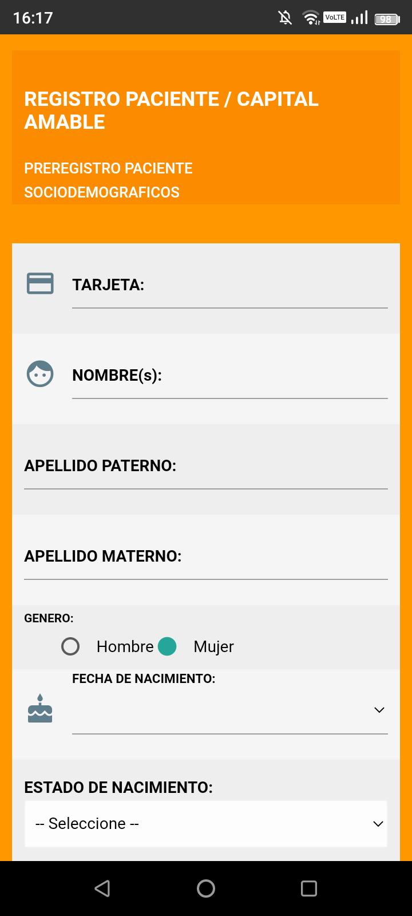Open recent apps with the square icon

click(309, 889)
